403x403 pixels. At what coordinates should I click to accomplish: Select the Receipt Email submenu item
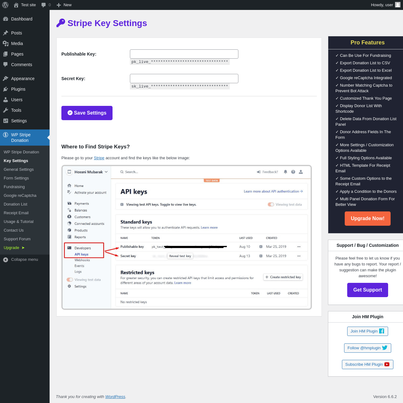tap(16, 213)
